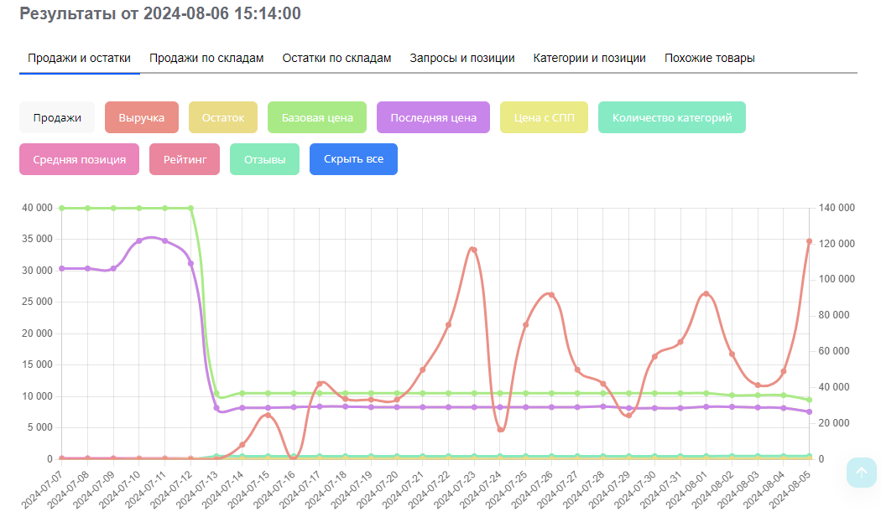The image size is (881, 522).
Task: Open the Категории и позиции tab
Action: click(589, 59)
